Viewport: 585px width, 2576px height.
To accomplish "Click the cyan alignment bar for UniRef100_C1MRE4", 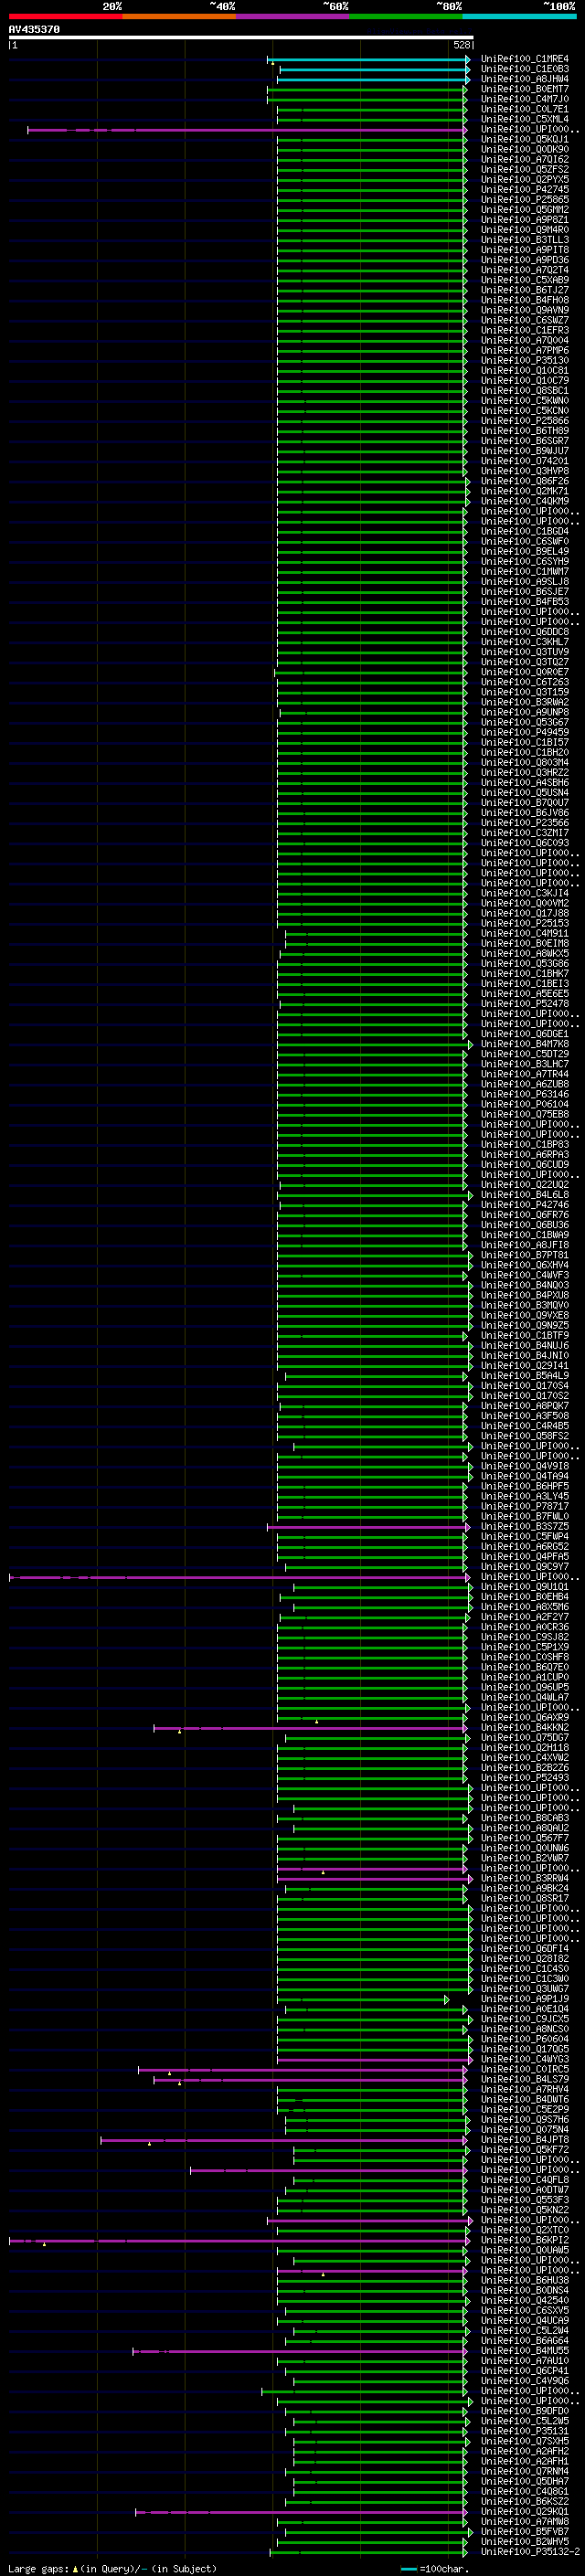I will (369, 59).
